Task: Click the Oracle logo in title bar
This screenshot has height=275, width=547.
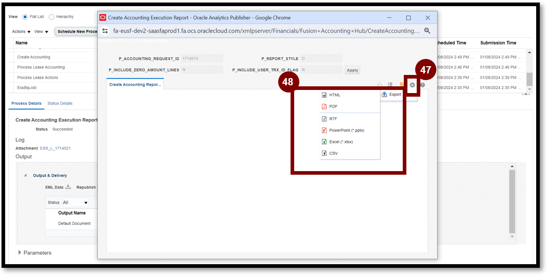Action: pyautogui.click(x=102, y=18)
